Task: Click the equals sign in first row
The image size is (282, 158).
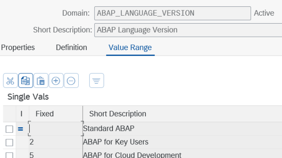Action: pyautogui.click(x=20, y=129)
